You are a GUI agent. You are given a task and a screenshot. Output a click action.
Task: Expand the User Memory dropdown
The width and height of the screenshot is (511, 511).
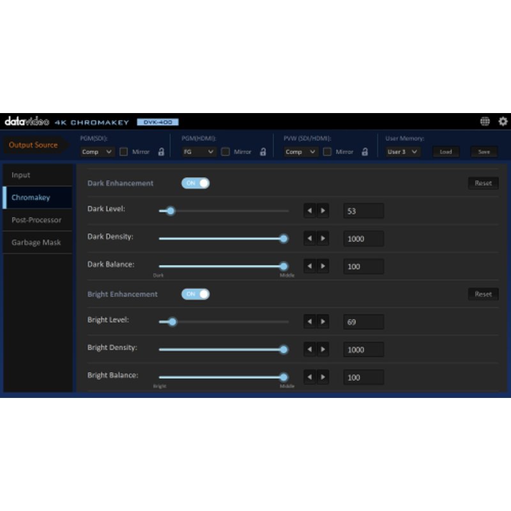[403, 152]
